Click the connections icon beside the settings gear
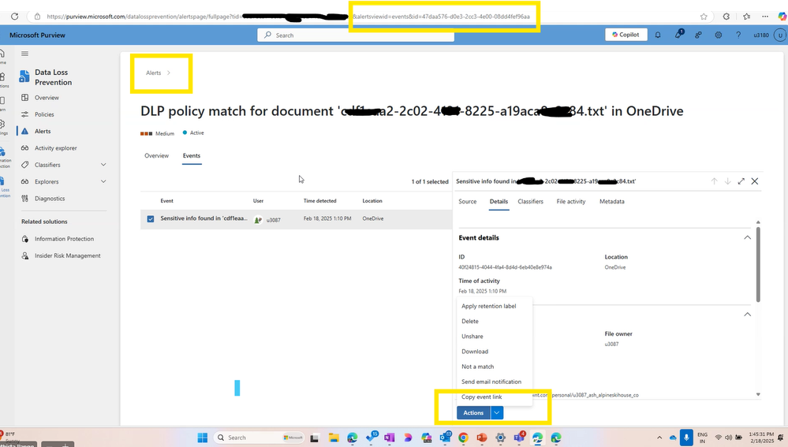Viewport: 788px width, 447px height. pyautogui.click(x=698, y=35)
